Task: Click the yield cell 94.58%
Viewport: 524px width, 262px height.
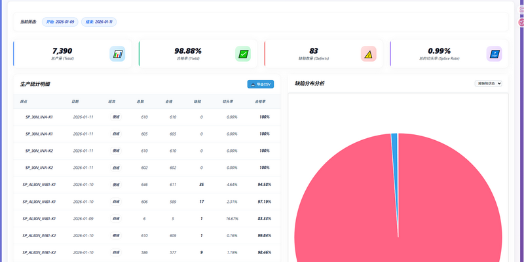Action: coord(265,185)
